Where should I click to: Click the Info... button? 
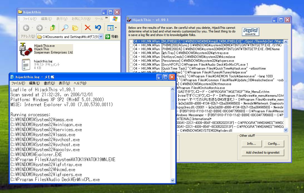252,144
